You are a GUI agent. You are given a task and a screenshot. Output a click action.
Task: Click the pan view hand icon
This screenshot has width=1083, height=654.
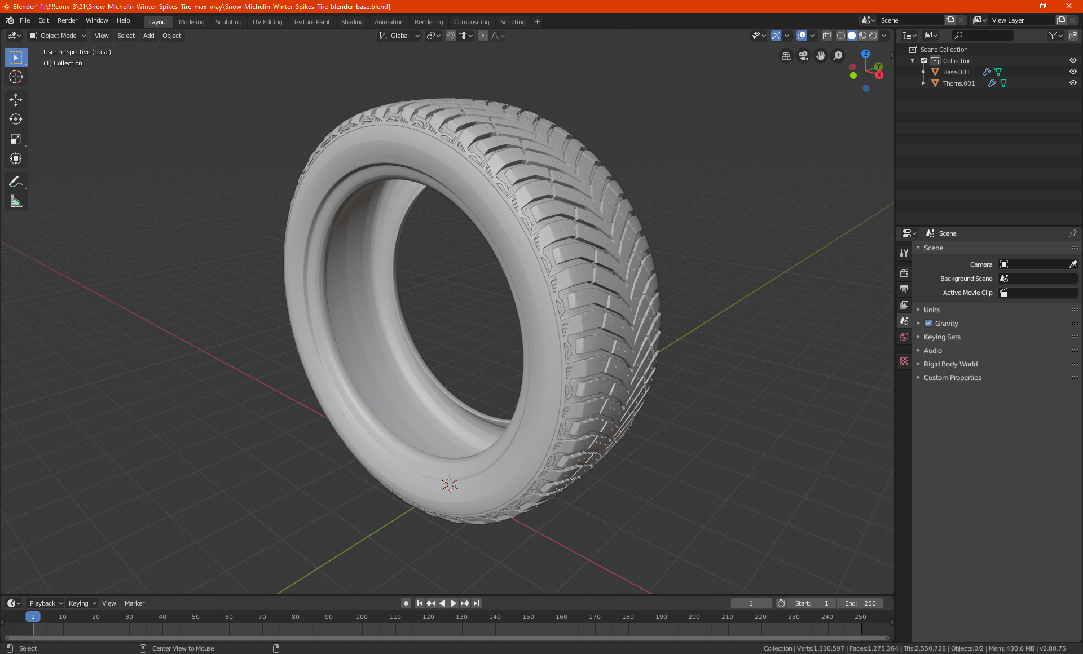tap(821, 56)
